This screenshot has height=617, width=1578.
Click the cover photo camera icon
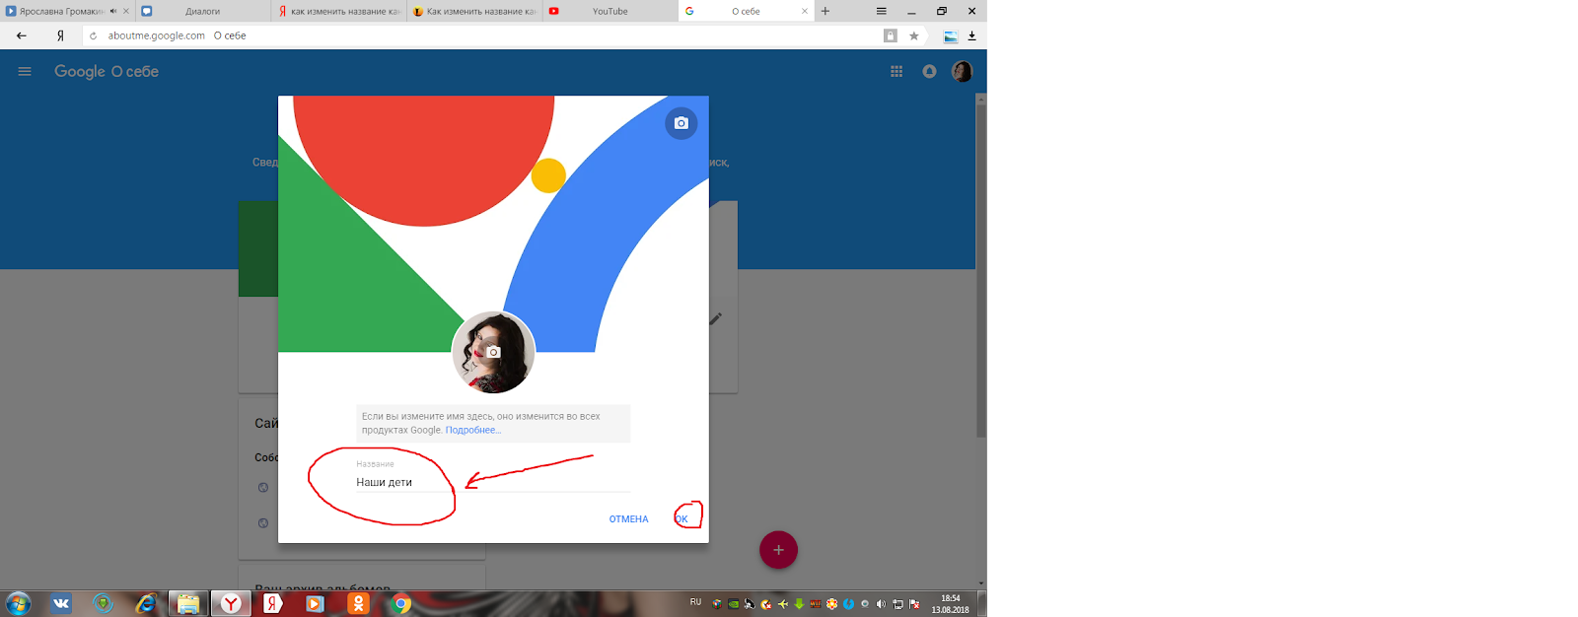[x=681, y=123]
